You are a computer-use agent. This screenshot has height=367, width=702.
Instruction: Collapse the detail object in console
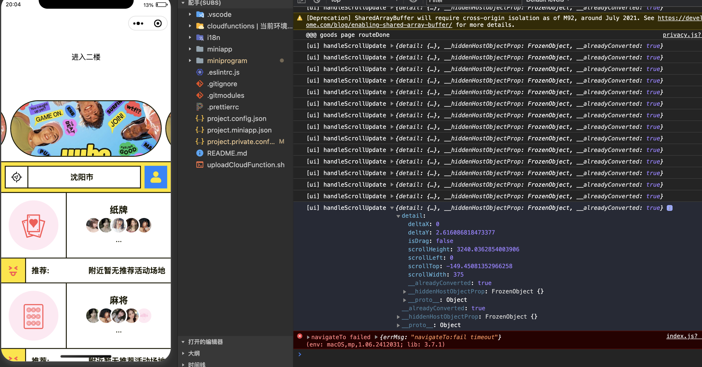tap(398, 216)
